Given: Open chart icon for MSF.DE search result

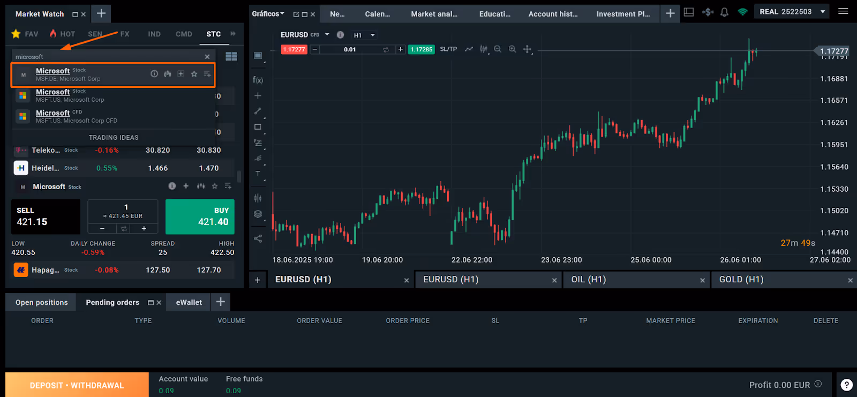Looking at the screenshot, I should (x=168, y=74).
